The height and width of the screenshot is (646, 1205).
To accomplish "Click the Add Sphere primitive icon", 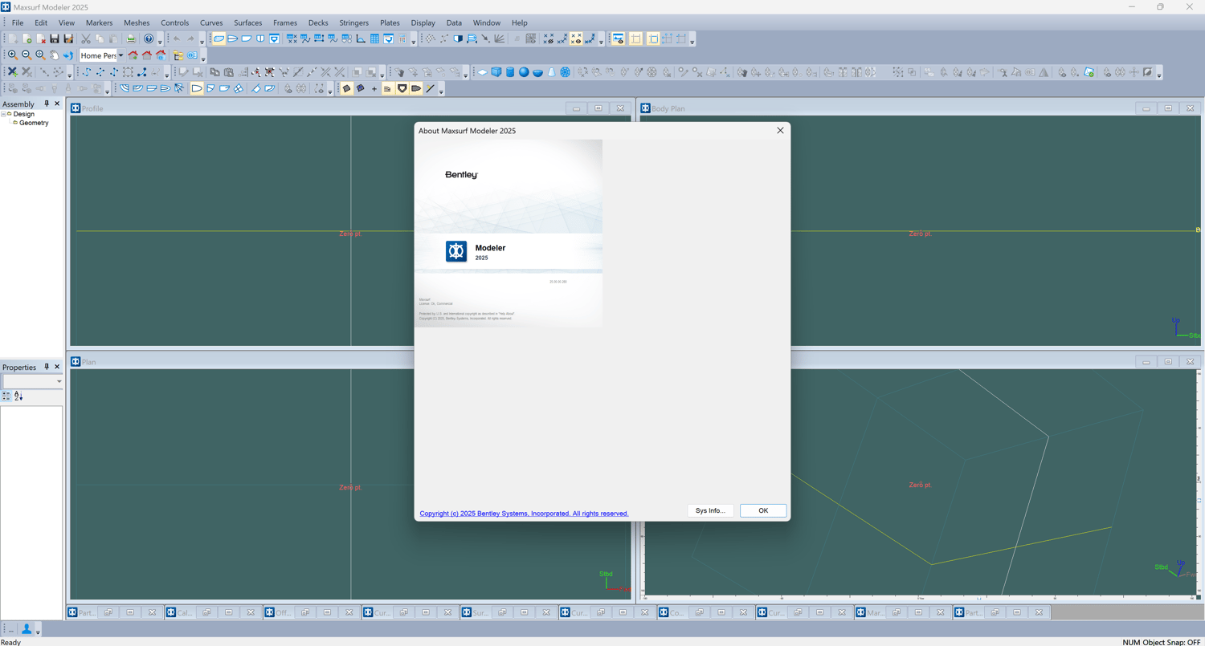I will (524, 72).
